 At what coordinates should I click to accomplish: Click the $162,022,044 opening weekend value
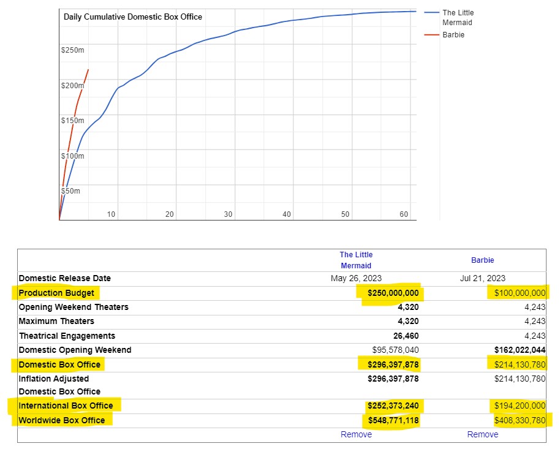point(520,350)
